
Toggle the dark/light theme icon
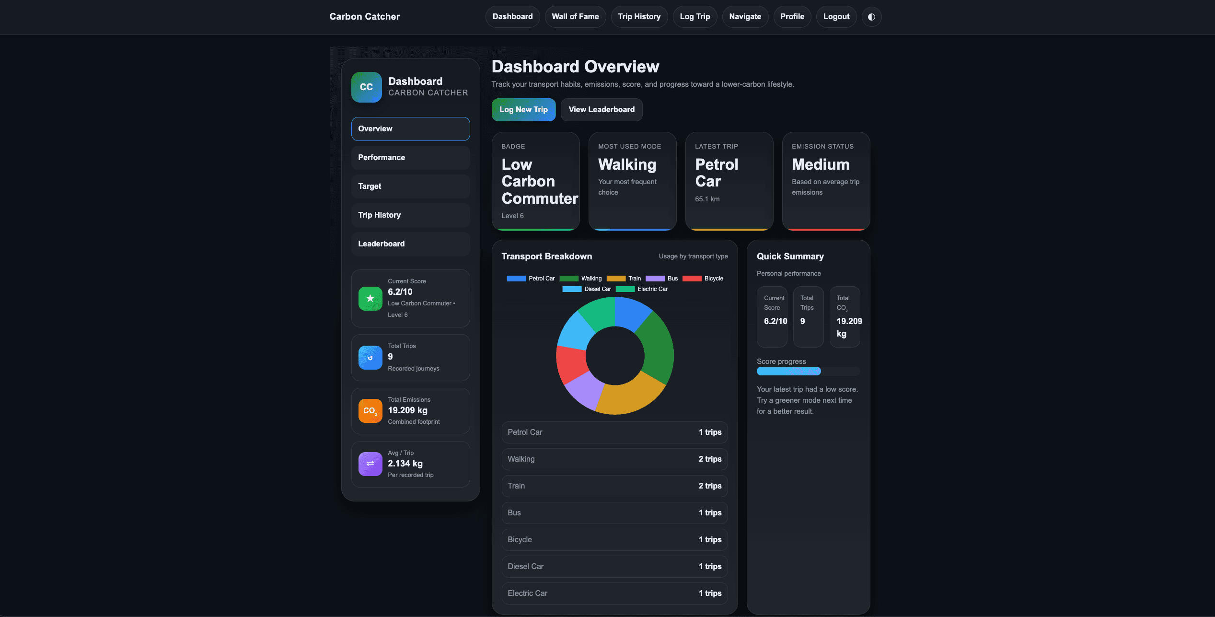point(871,17)
